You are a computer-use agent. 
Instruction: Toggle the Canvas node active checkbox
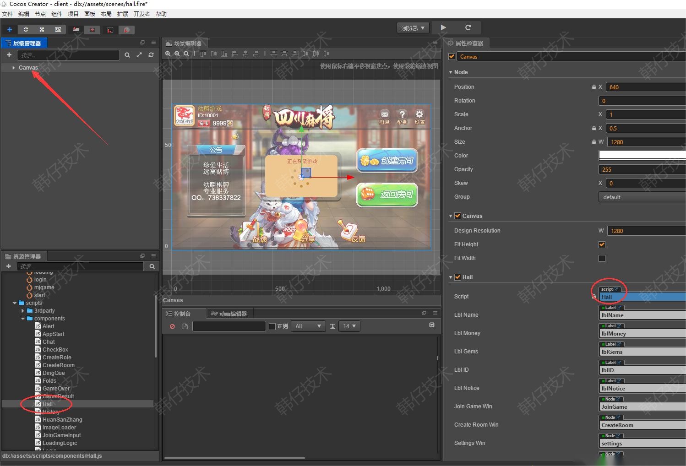pyautogui.click(x=452, y=56)
